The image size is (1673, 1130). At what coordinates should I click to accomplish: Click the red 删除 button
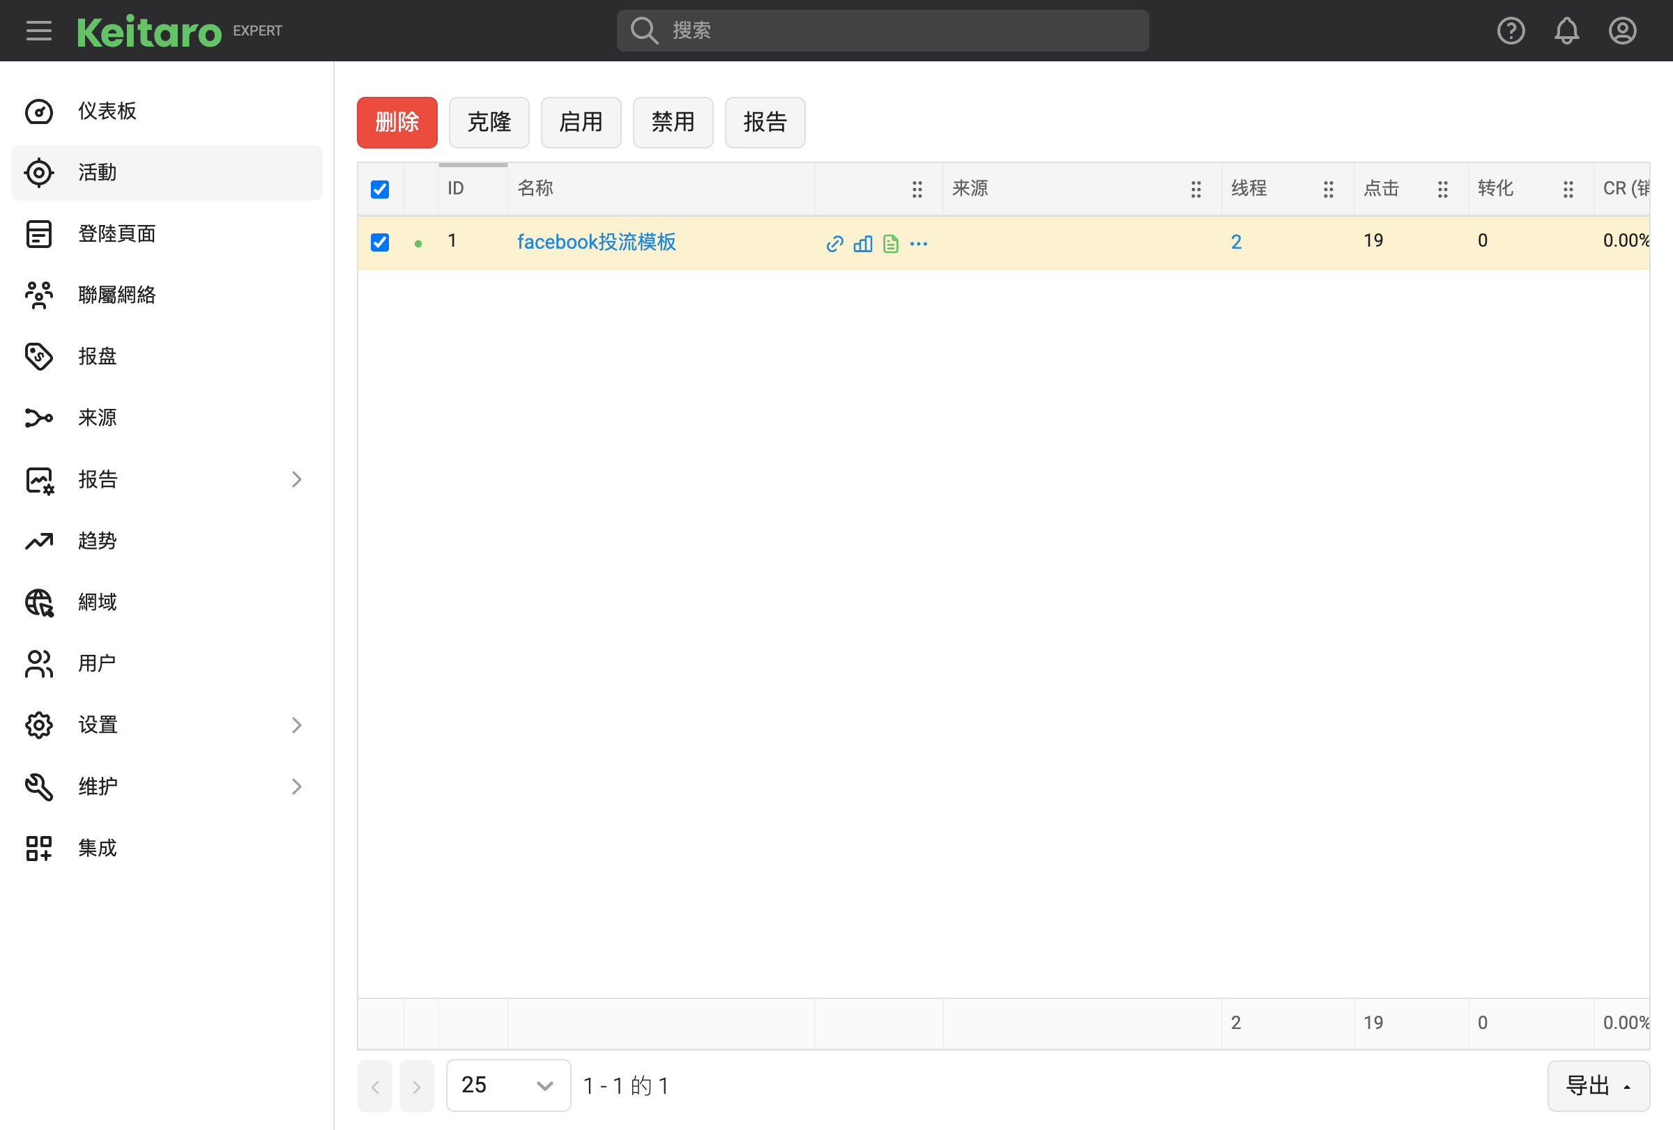[397, 123]
